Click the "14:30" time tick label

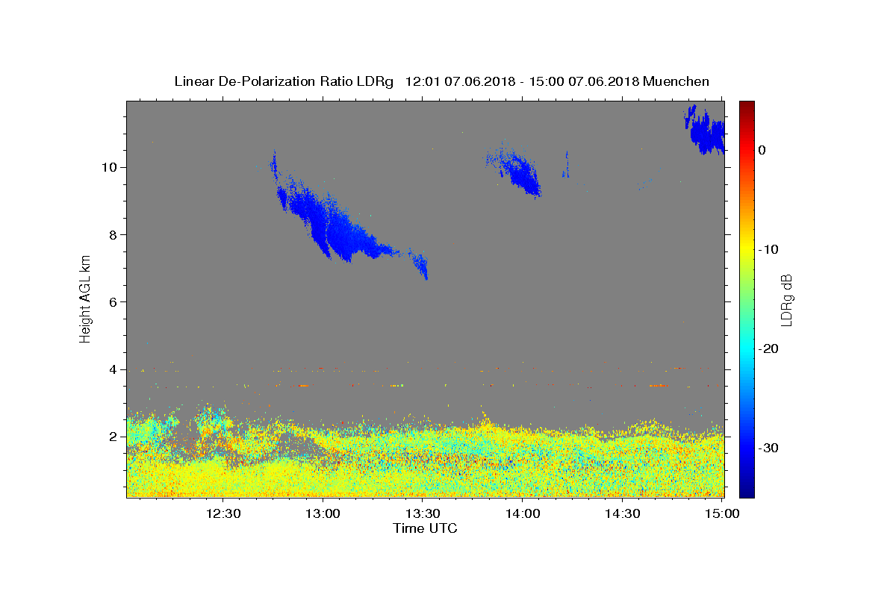[x=622, y=513]
